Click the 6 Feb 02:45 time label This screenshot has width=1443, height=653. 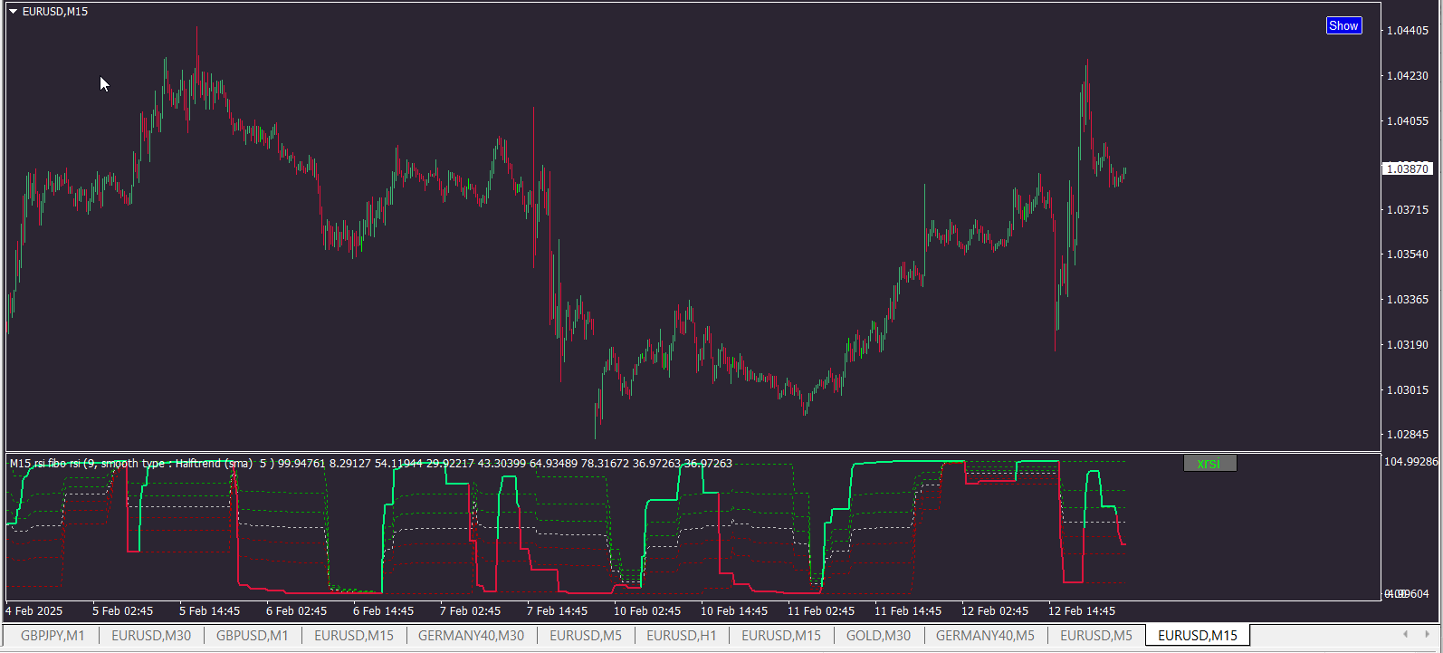tap(296, 611)
